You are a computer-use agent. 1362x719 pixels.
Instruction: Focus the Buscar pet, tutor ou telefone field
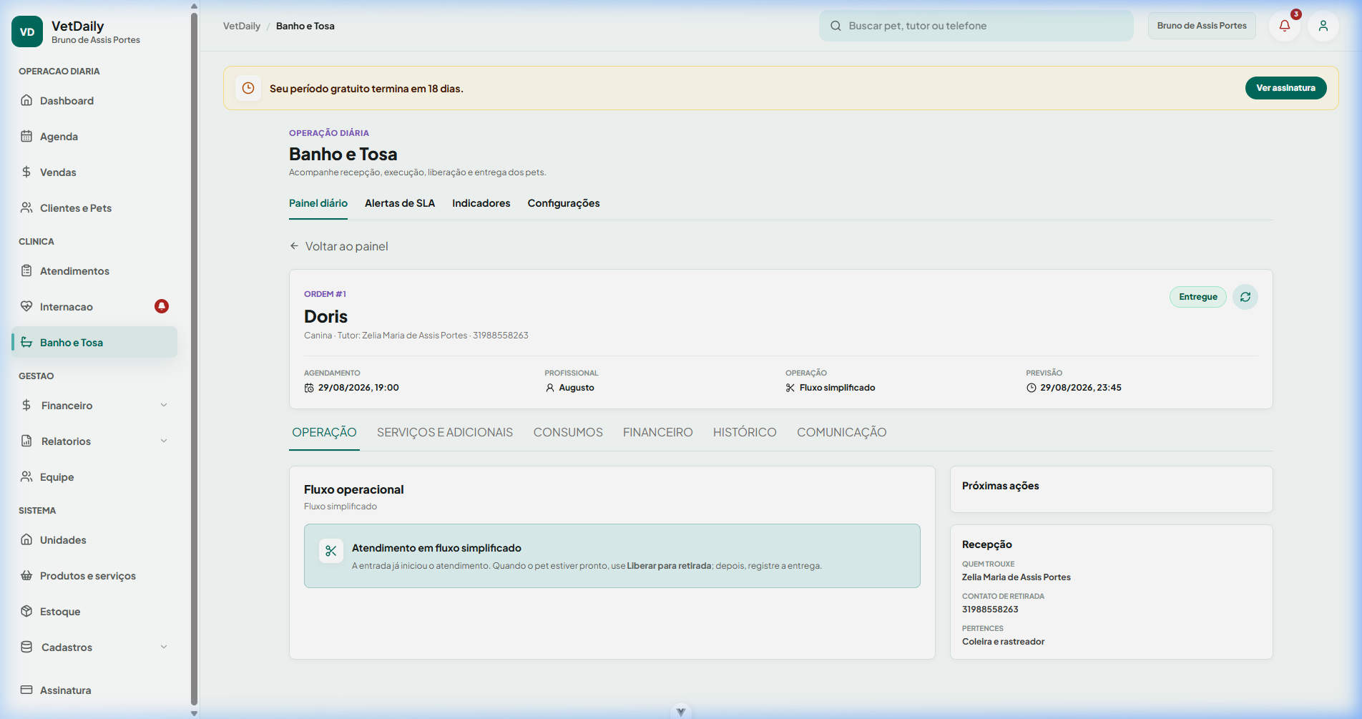pos(976,26)
